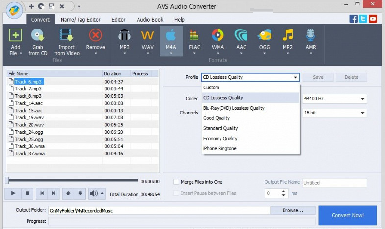Viewport: 385px width, 229px height.
Task: Open the Twitter page icon
Action: click(x=363, y=19)
